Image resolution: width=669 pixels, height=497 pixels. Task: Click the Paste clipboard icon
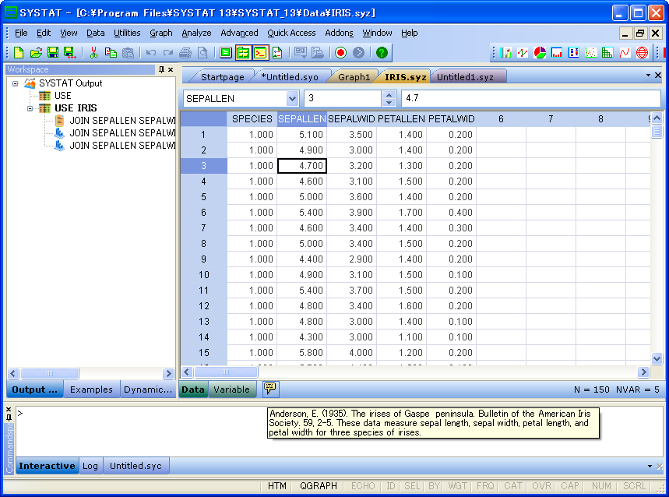tap(128, 52)
